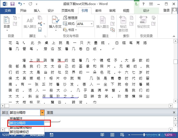Close the footnote pane with the X
Screen dimensions: 178x138
click(174, 112)
